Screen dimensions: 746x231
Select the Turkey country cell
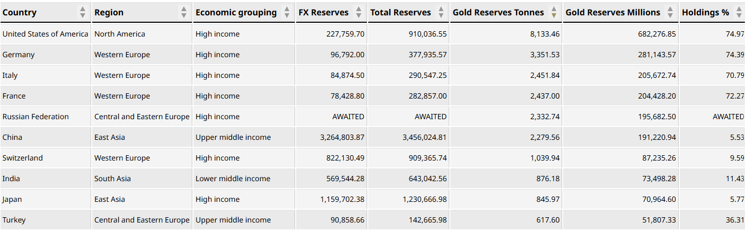click(14, 220)
